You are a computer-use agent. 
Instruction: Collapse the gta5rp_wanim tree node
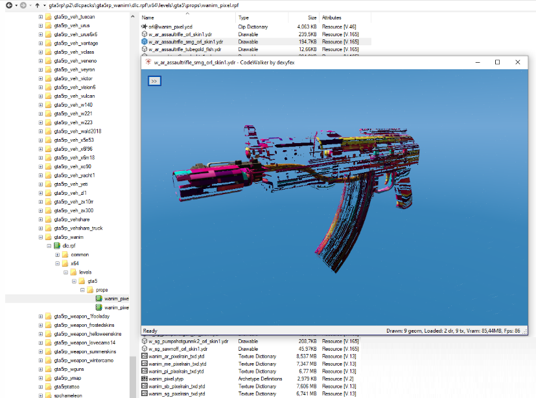coord(41,237)
